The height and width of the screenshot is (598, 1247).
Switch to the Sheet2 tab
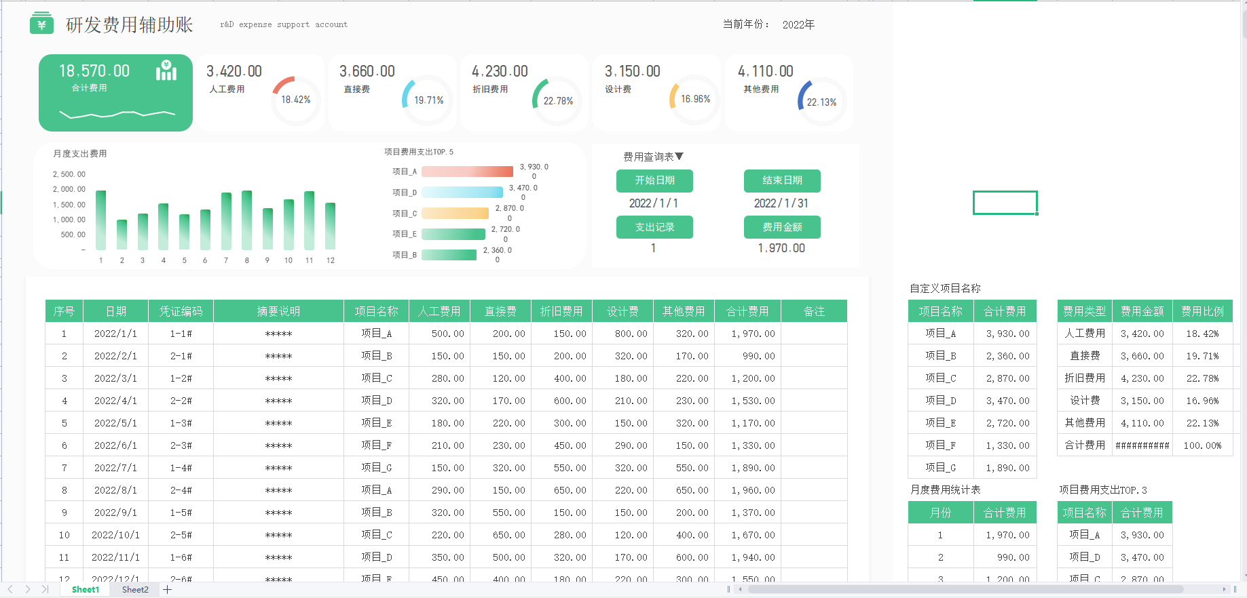click(135, 590)
